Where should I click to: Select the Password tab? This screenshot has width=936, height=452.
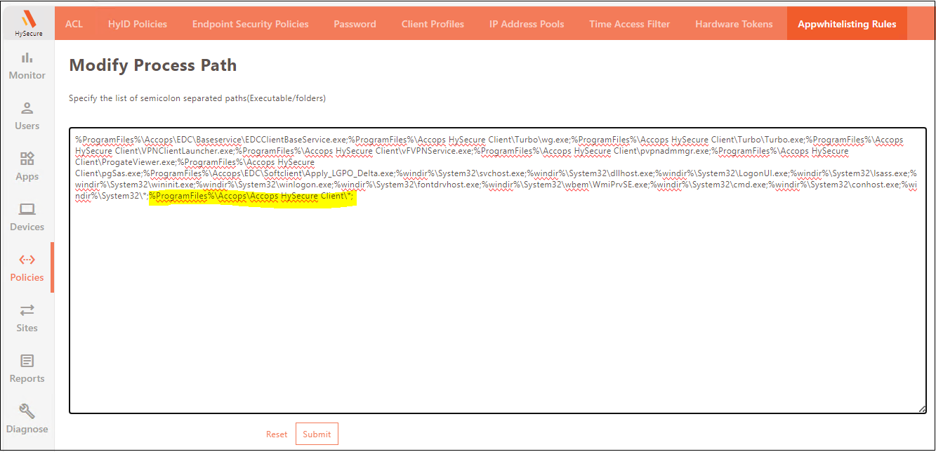point(355,24)
